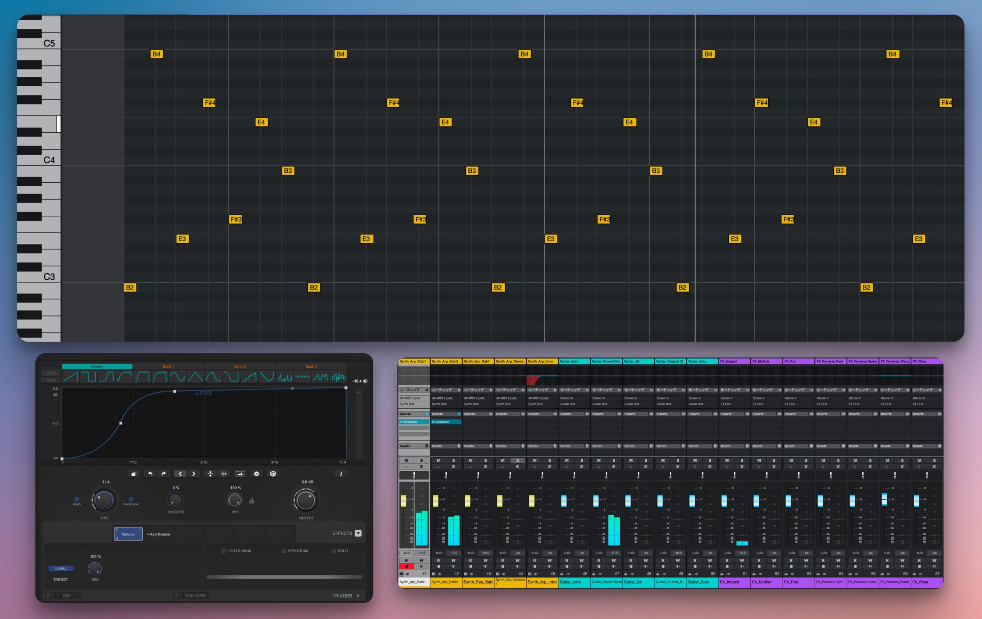This screenshot has height=619, width=982.
Task: Switch to the Bank 1 tab
Action: click(168, 366)
